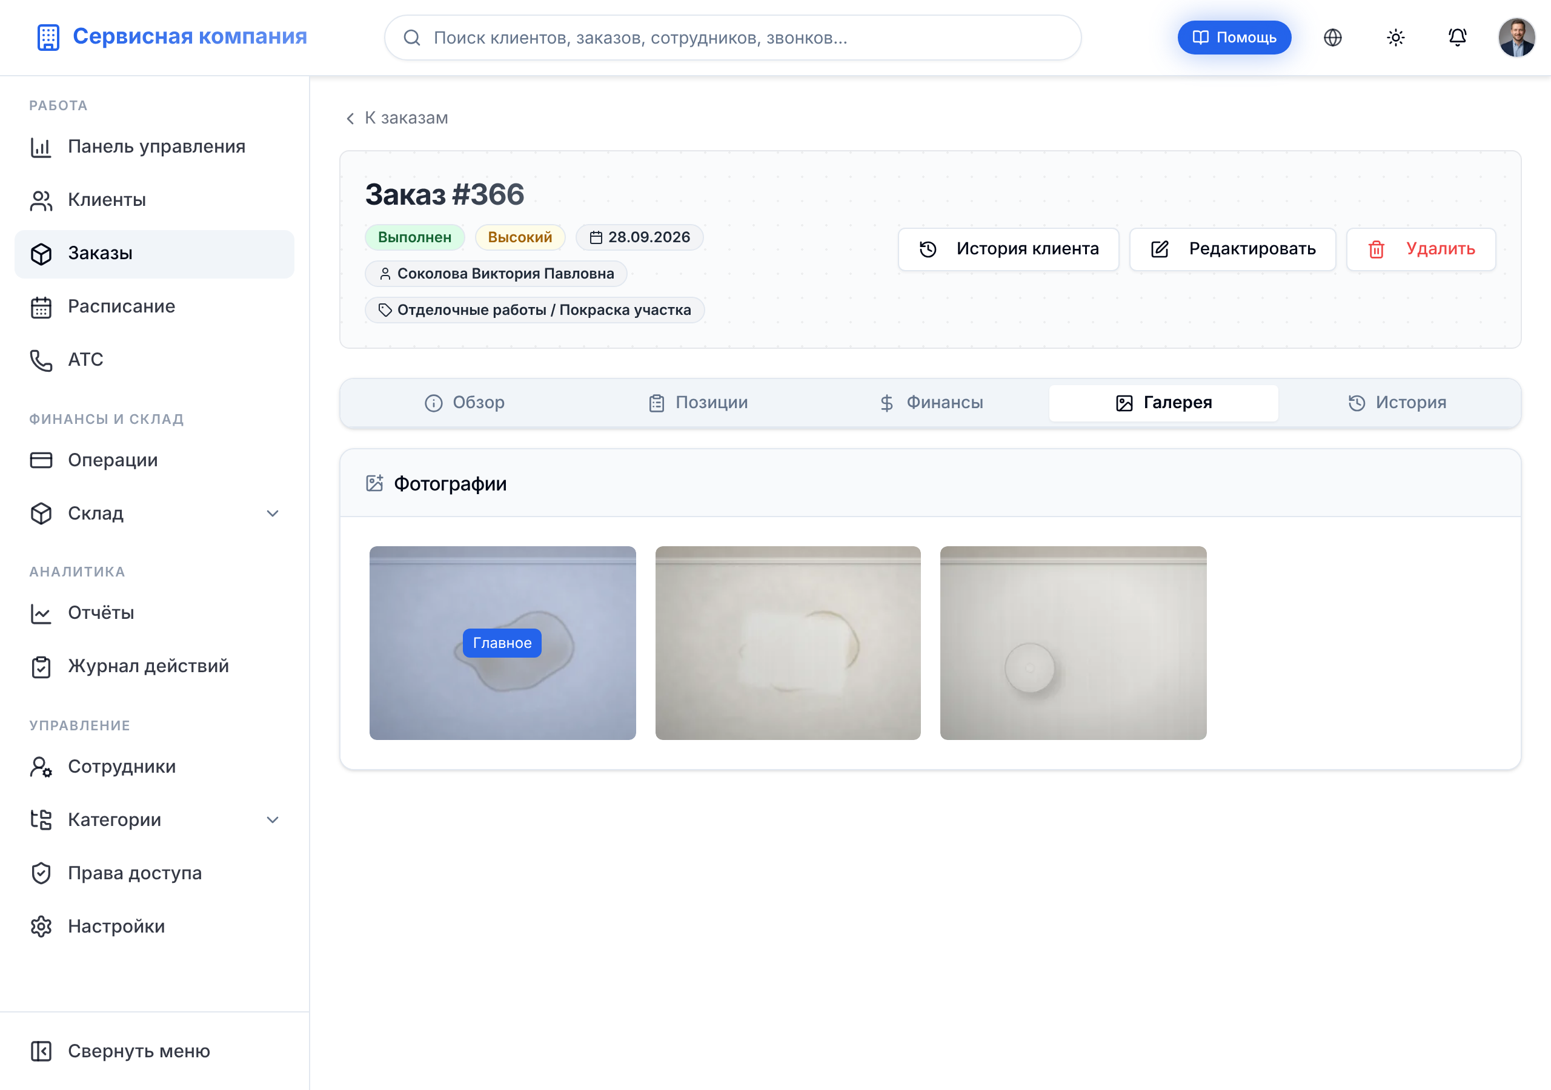Select the Галерея tab
Viewport: 1551px width, 1090px height.
pyautogui.click(x=1163, y=403)
